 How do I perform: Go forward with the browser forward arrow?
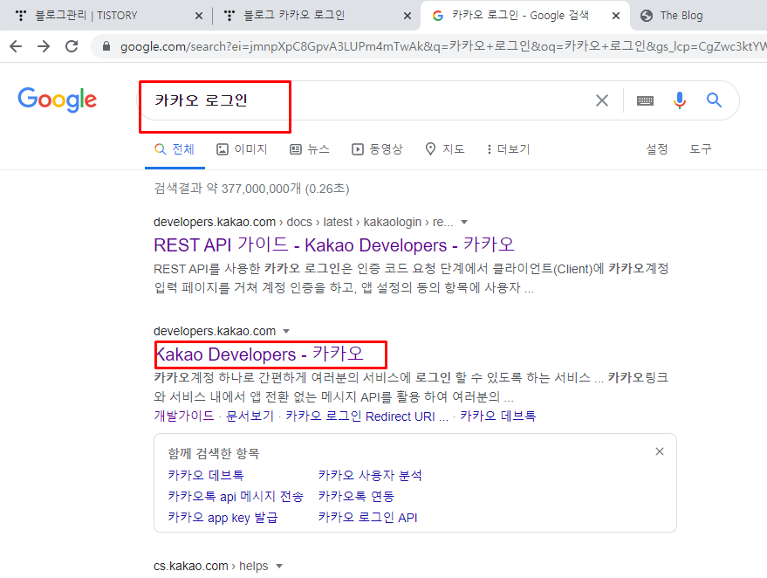(44, 46)
